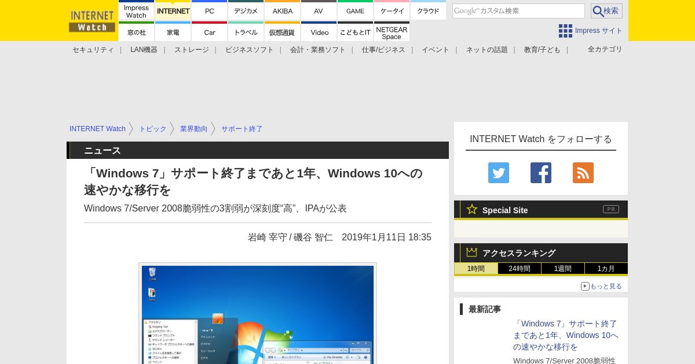Open the INTERNET Watch logo home link
Image resolution: width=695 pixels, height=364 pixels.
click(92, 21)
